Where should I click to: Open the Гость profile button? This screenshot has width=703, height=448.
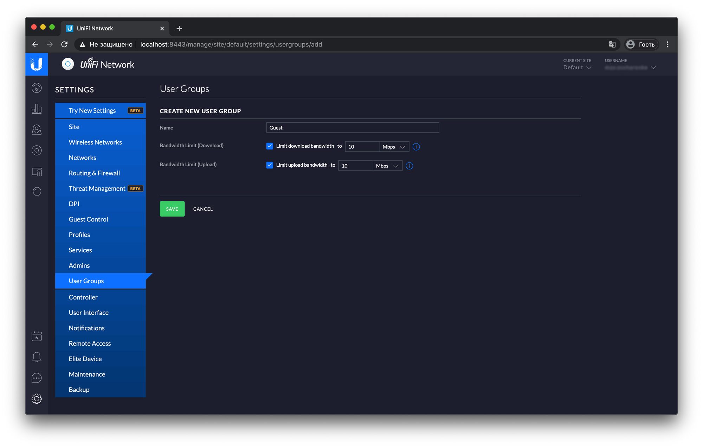(641, 44)
